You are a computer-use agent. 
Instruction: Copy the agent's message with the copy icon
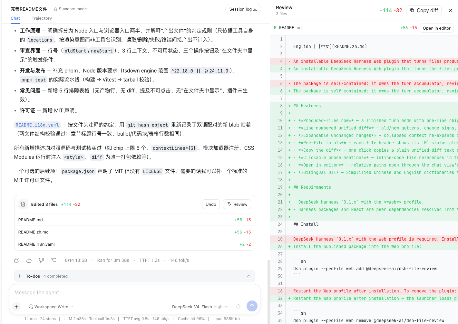point(17,260)
